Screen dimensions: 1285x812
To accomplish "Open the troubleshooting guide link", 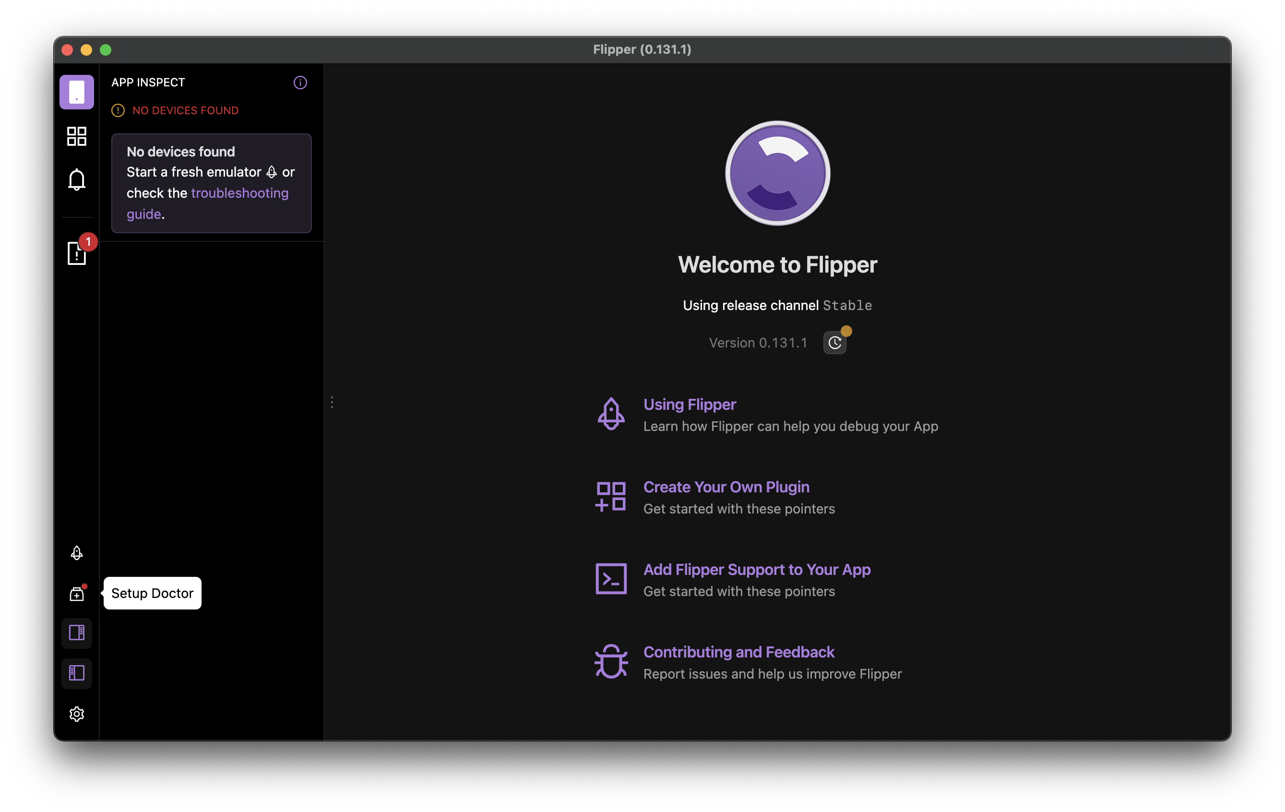I will [239, 193].
